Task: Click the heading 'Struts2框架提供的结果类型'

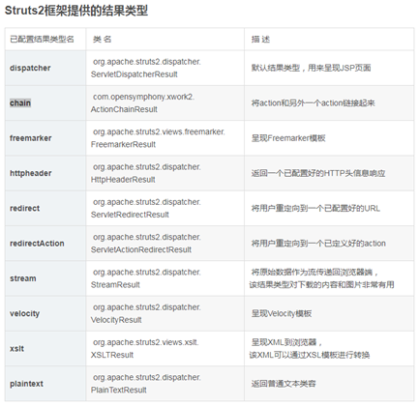Action: coord(76,11)
